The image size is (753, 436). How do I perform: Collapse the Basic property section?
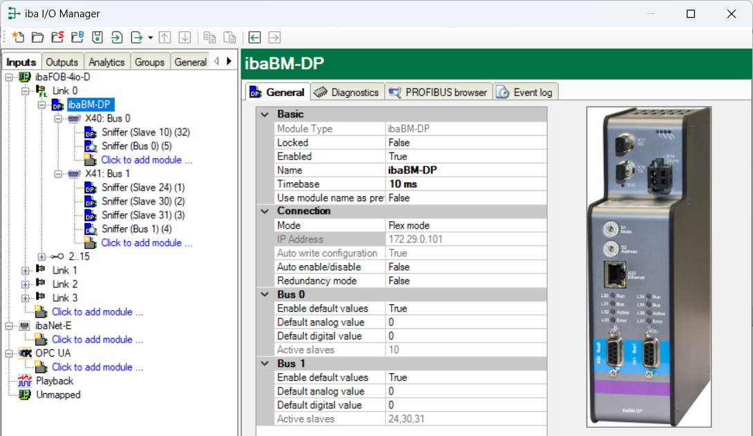click(x=265, y=114)
